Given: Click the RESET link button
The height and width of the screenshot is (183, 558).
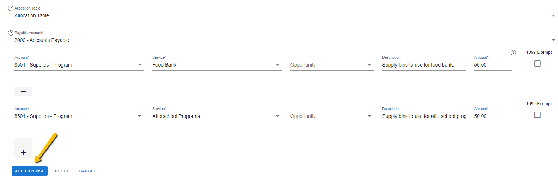Looking at the screenshot, I should pyautogui.click(x=62, y=171).
